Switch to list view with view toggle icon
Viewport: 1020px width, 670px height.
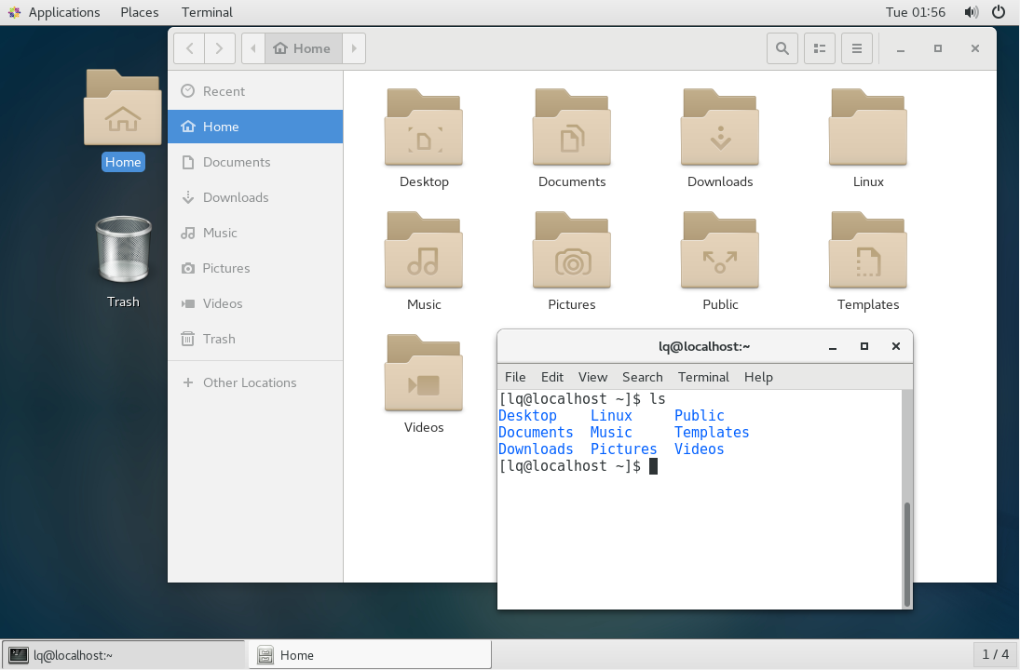820,48
